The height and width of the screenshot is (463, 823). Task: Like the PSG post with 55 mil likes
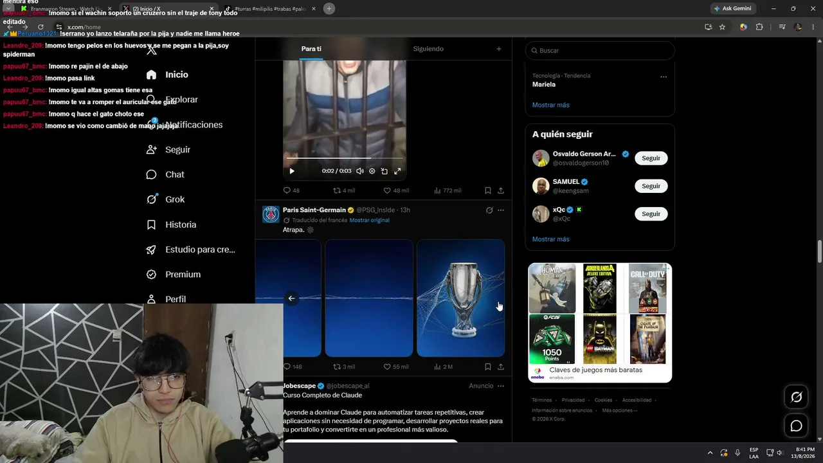pyautogui.click(x=396, y=367)
